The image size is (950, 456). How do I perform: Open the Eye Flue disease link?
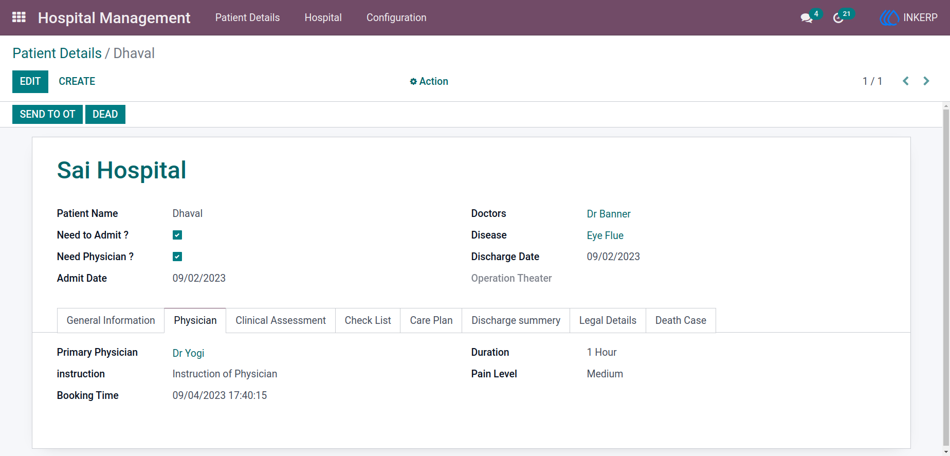pos(605,235)
